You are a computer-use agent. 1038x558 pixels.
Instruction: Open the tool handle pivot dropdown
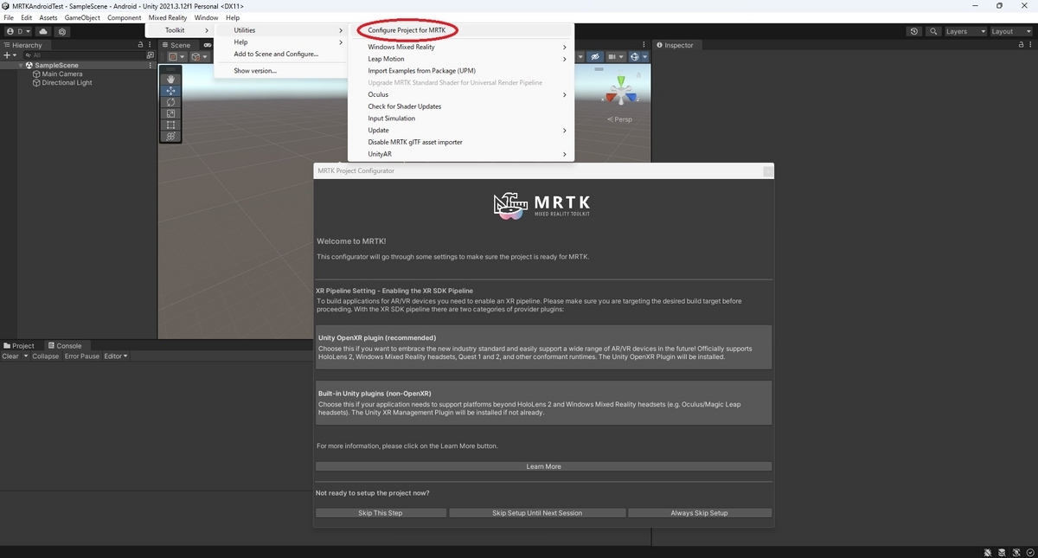[176, 57]
